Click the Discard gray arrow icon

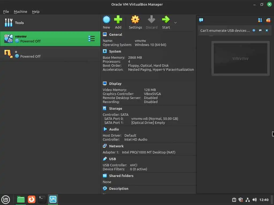click(151, 19)
